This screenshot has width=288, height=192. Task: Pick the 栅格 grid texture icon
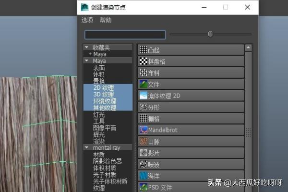tap(143, 118)
